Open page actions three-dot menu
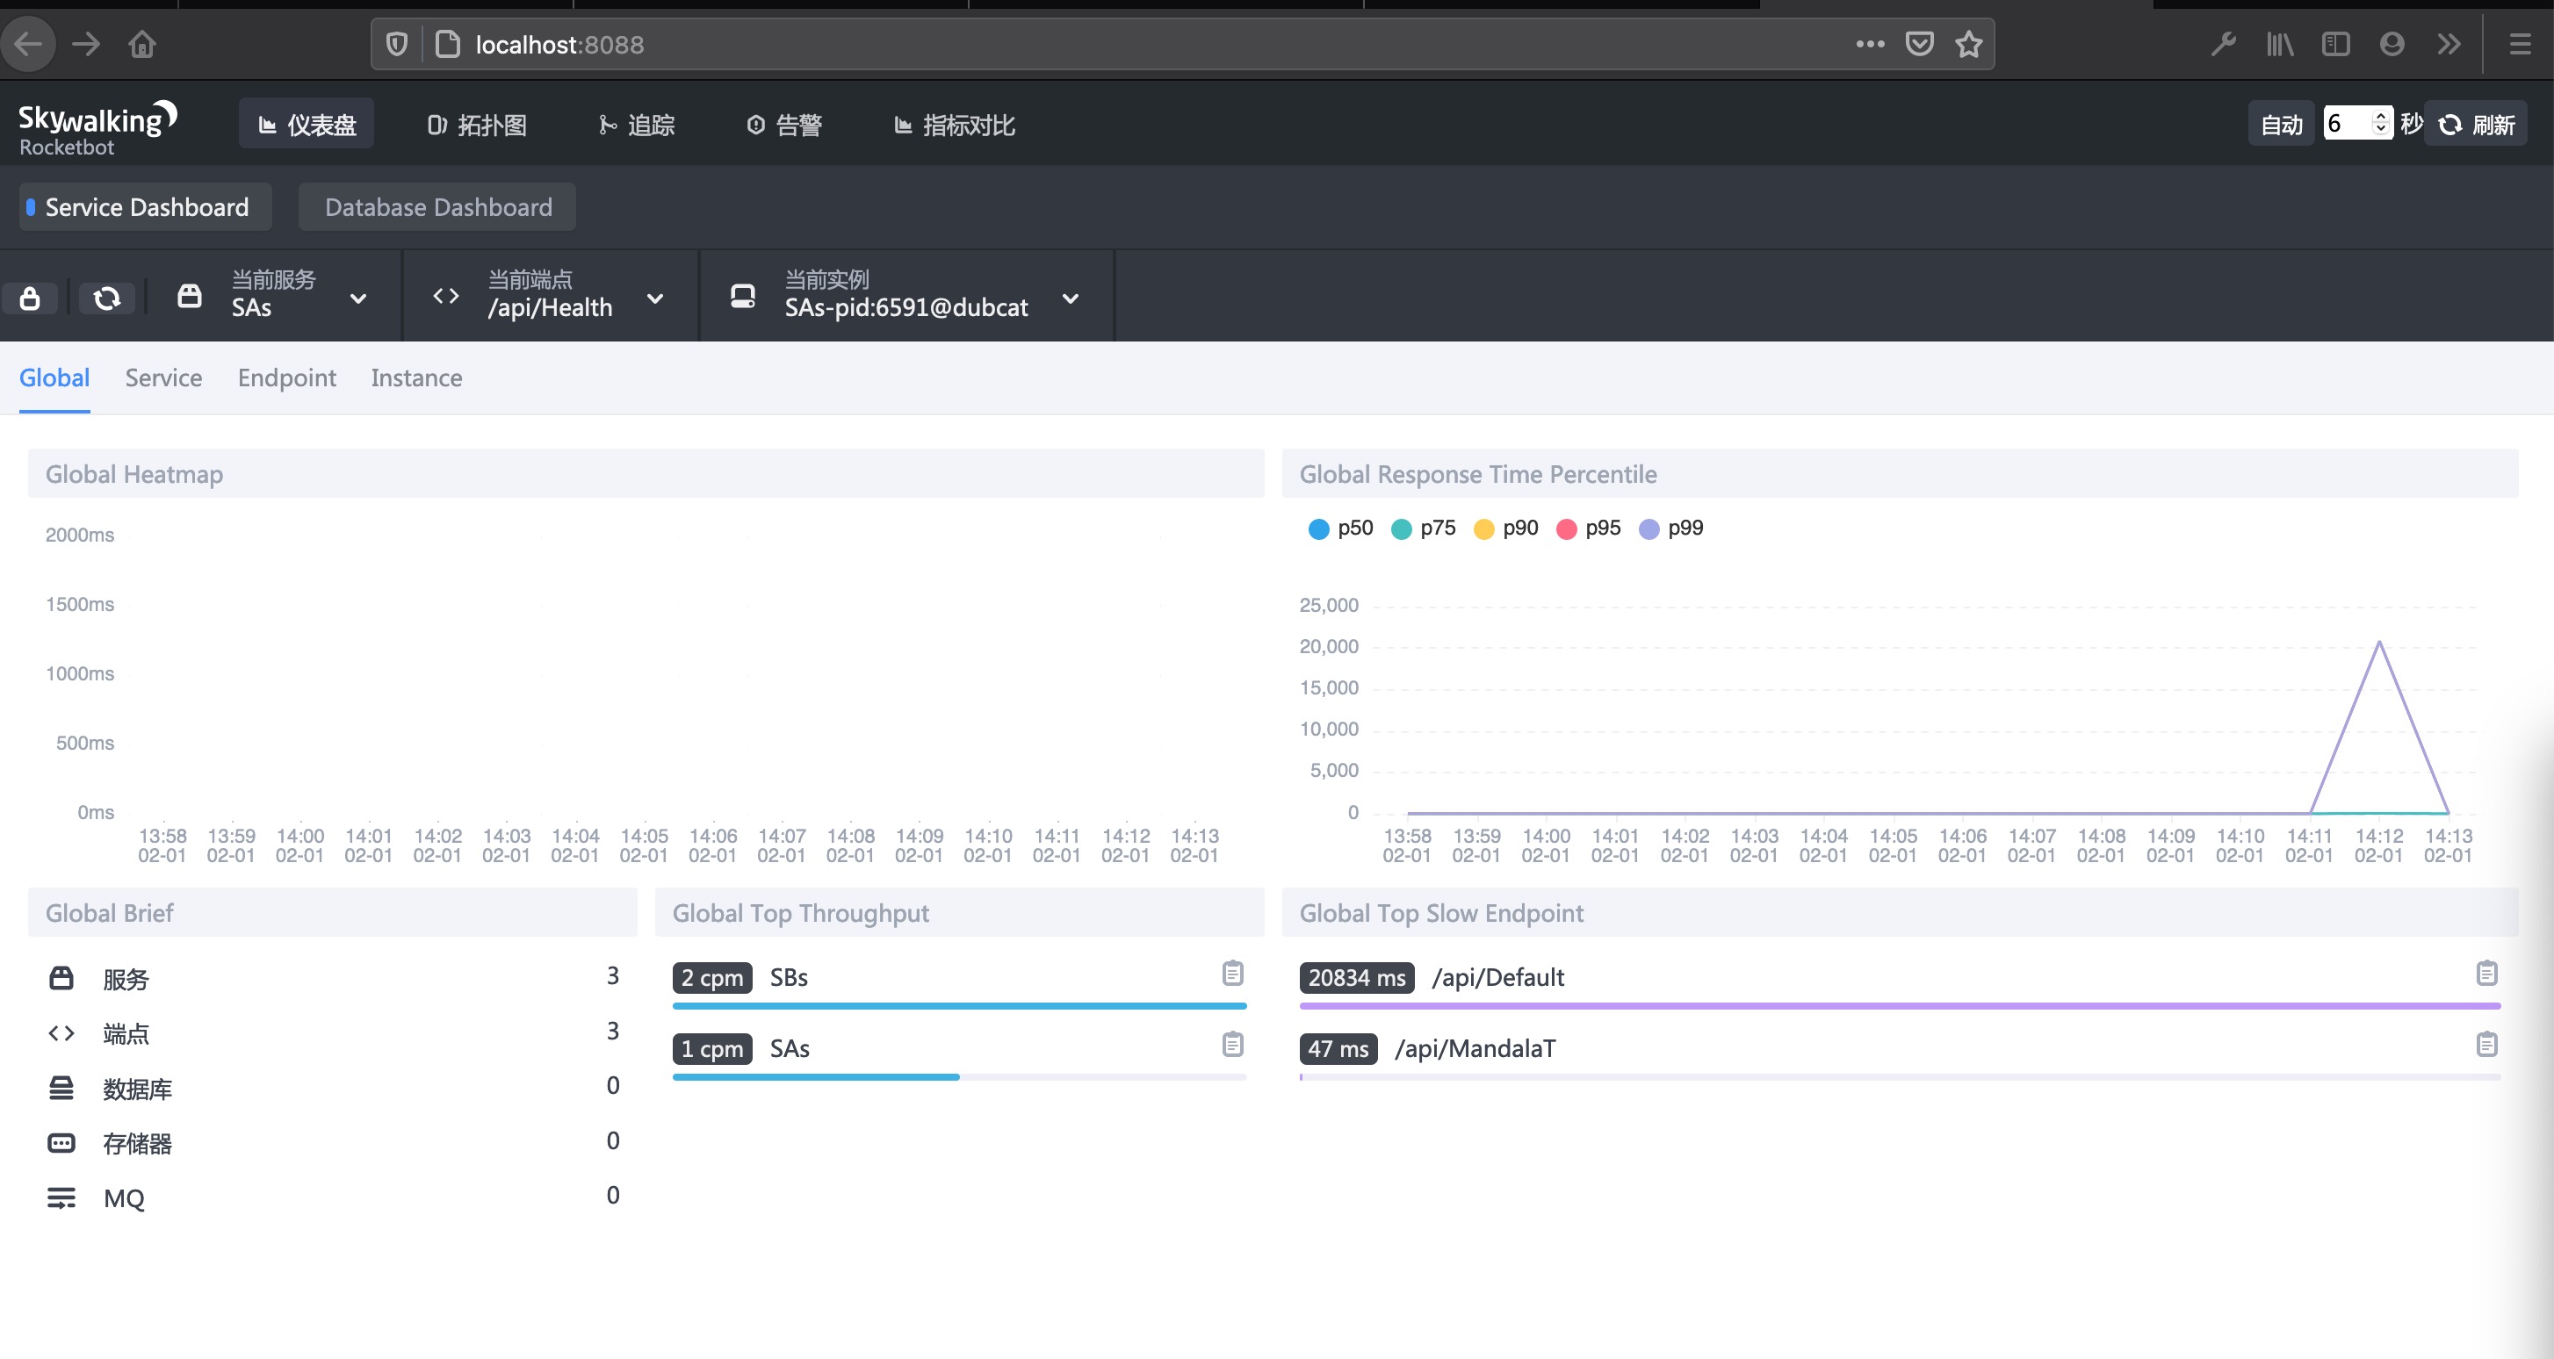This screenshot has height=1359, width=2554. click(1870, 45)
